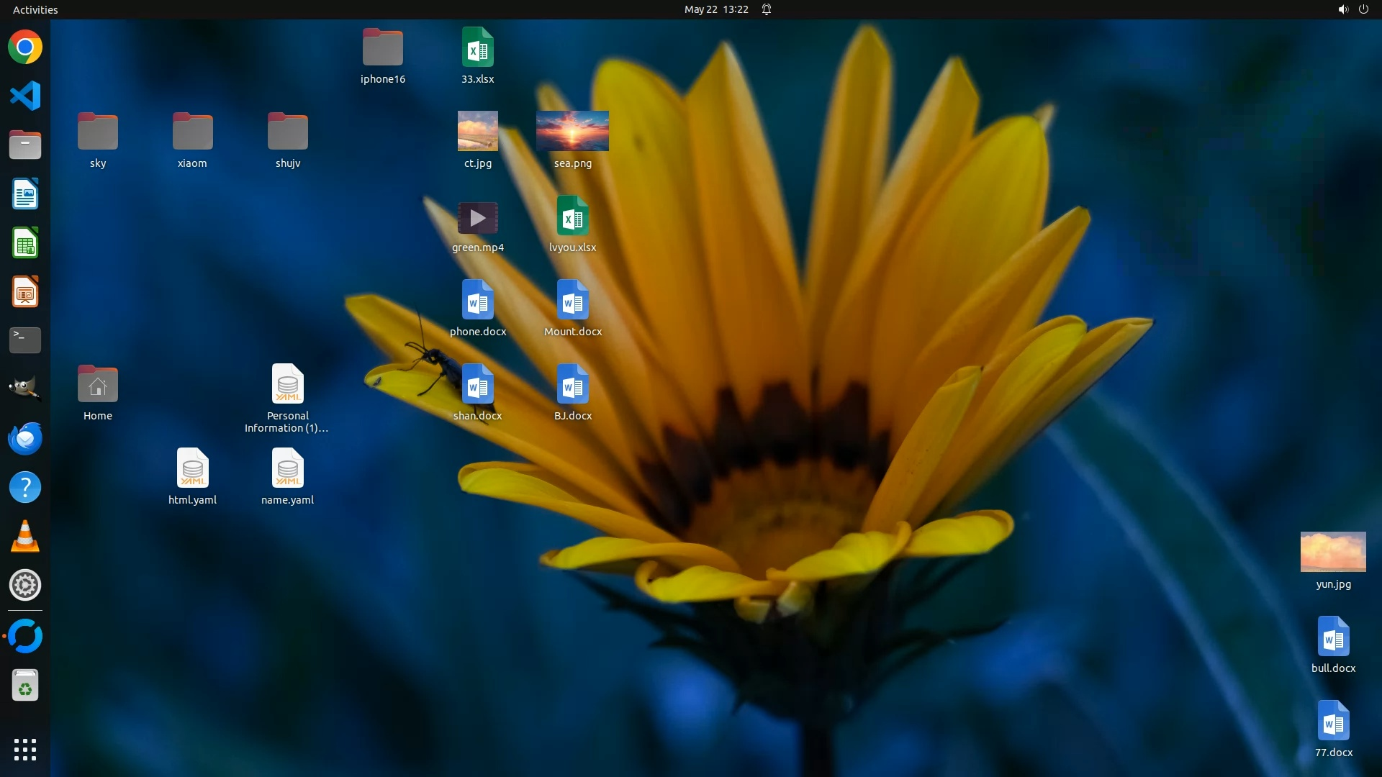This screenshot has width=1382, height=777.
Task: Open Google Chrome from the dock
Action: click(x=25, y=47)
